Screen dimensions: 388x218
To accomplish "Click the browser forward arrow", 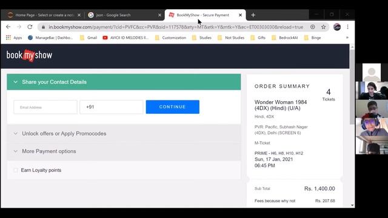I will (x=19, y=27).
